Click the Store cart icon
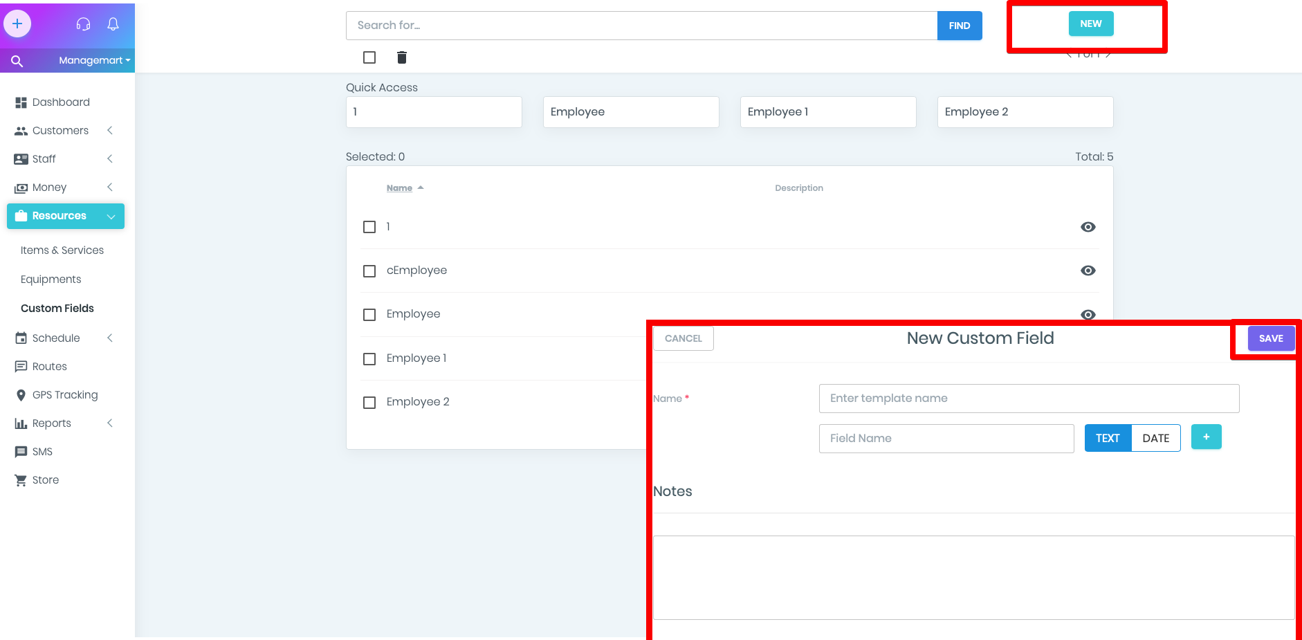The image size is (1302, 640). click(x=21, y=480)
